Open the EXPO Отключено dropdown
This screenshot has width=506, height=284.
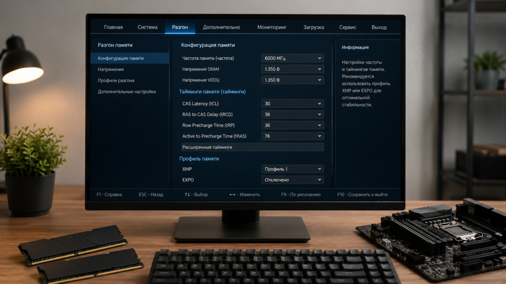(x=293, y=180)
